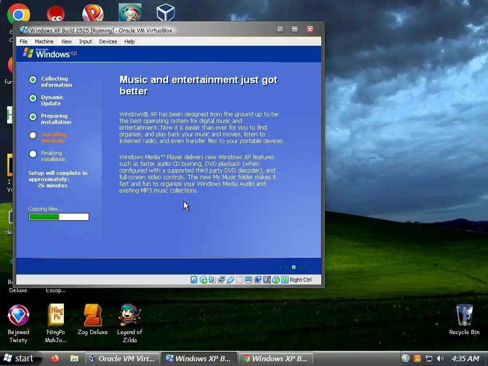Image resolution: width=488 pixels, height=366 pixels.
Task: Click the Windows XP logo in setup
Action: [x=50, y=53]
